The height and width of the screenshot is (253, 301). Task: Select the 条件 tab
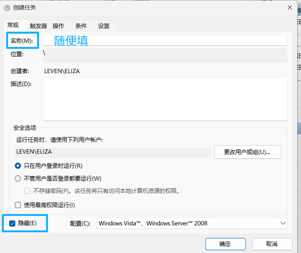[x=81, y=26]
